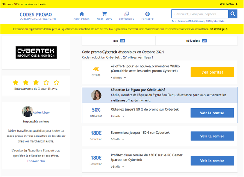The height and width of the screenshot is (177, 244).
Task: Expand Détails of the 50% promo offer
Action: 118,116
